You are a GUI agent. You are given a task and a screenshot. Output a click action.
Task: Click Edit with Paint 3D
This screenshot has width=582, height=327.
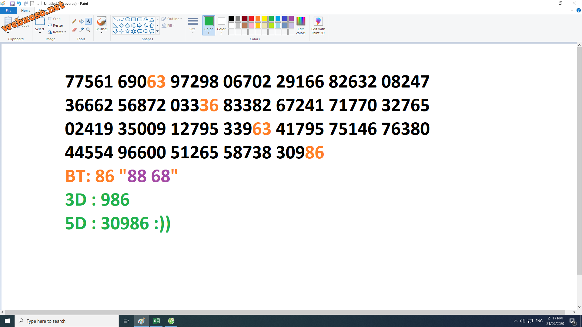(318, 26)
